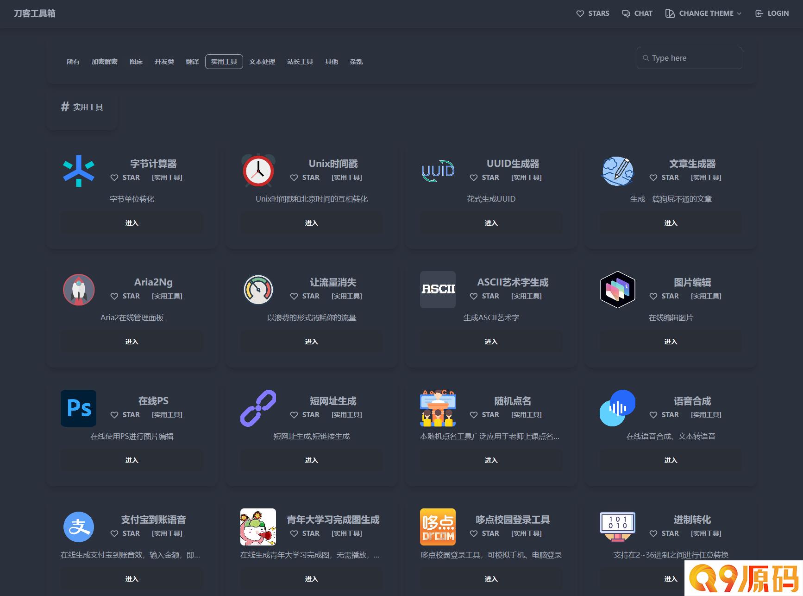The image size is (803, 596).
Task: Click the chat bubble icon in header
Action: 626,13
